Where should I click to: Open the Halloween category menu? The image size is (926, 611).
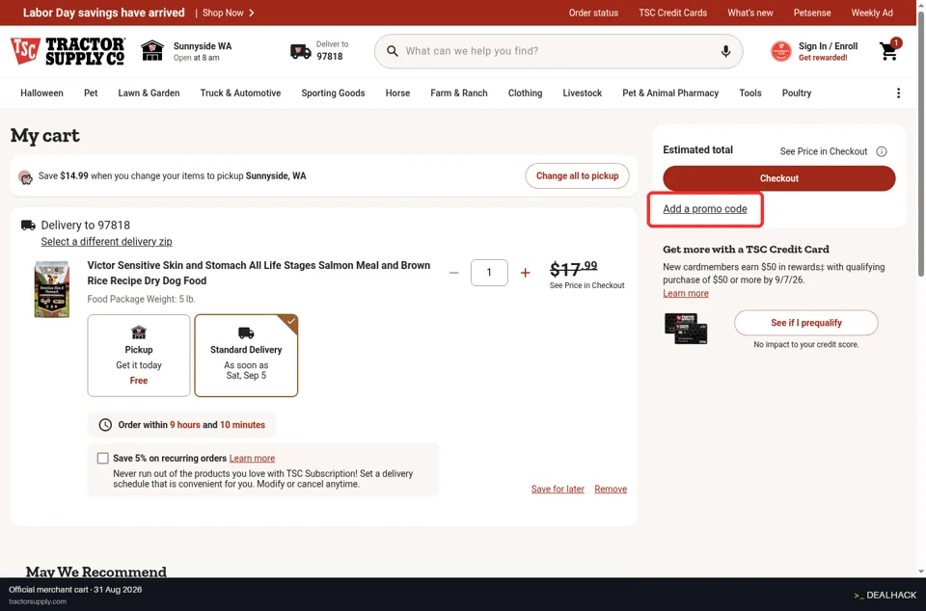41,93
